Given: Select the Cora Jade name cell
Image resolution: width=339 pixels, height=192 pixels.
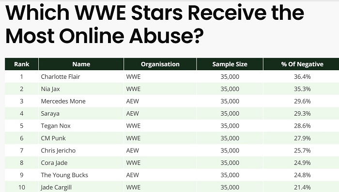Looking at the screenshot, I should pyautogui.click(x=54, y=163).
